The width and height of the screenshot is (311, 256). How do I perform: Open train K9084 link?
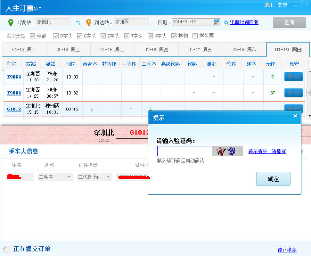14,93
